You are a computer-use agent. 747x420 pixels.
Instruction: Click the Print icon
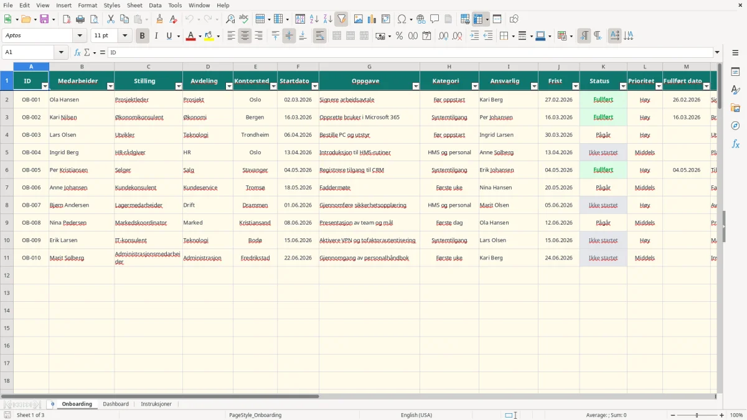tap(80, 19)
